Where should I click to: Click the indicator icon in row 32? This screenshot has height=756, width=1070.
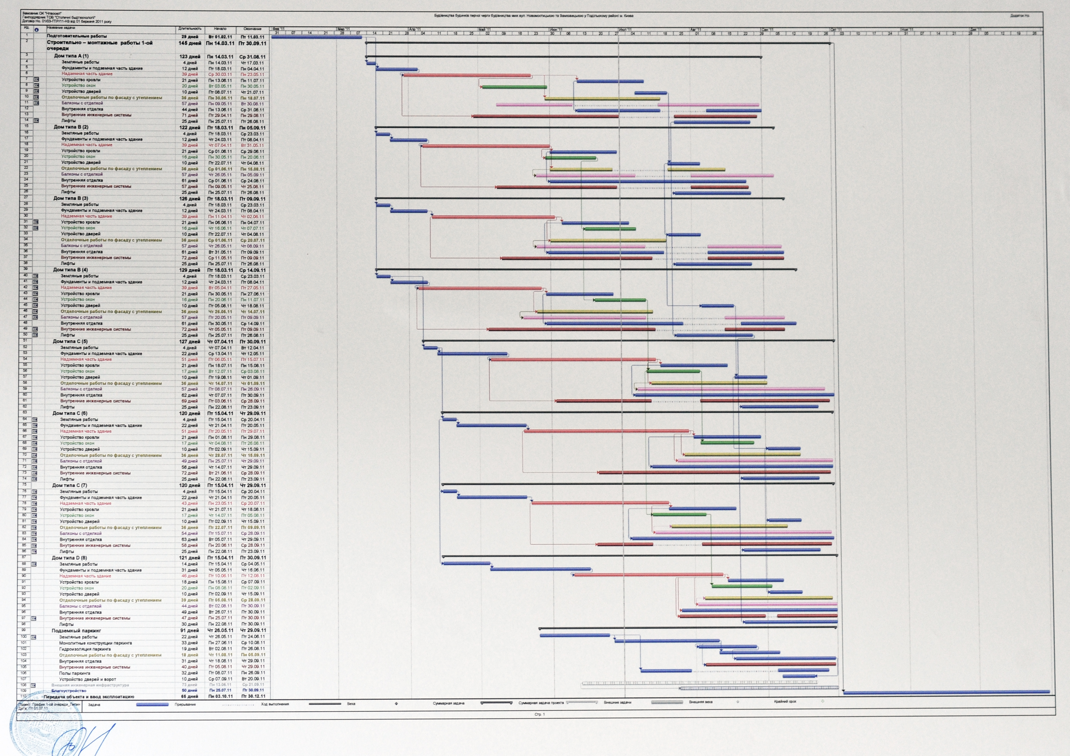36,228
